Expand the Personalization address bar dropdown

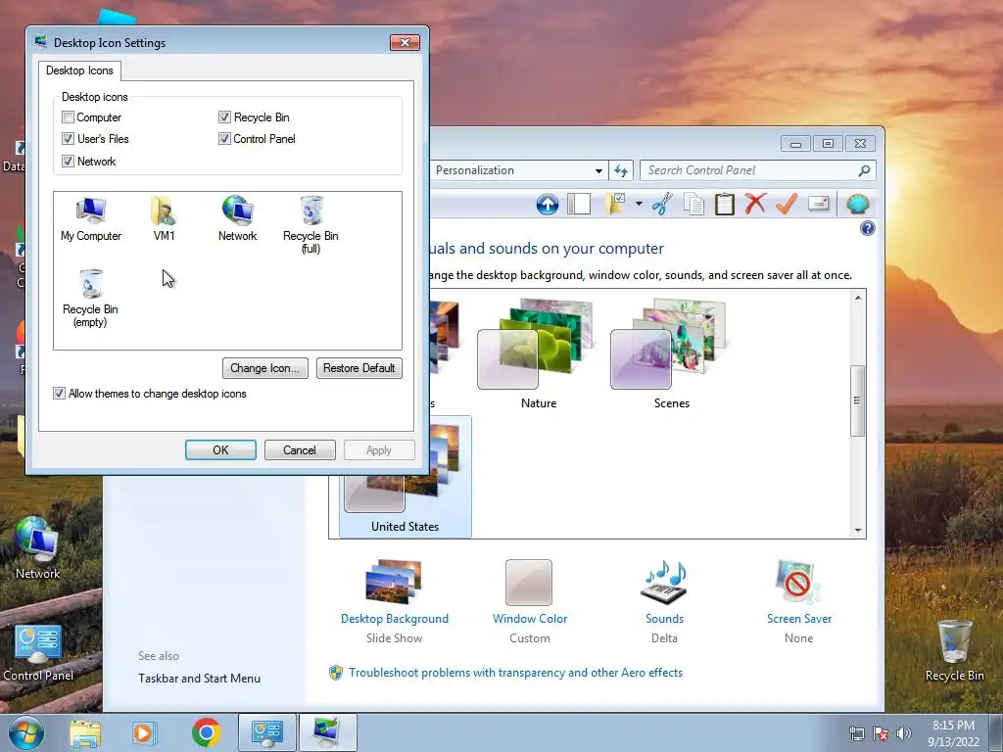click(598, 170)
